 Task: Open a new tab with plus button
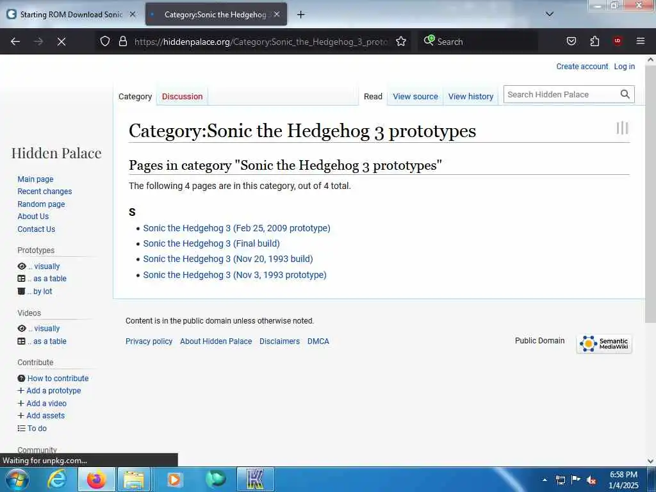(x=301, y=15)
